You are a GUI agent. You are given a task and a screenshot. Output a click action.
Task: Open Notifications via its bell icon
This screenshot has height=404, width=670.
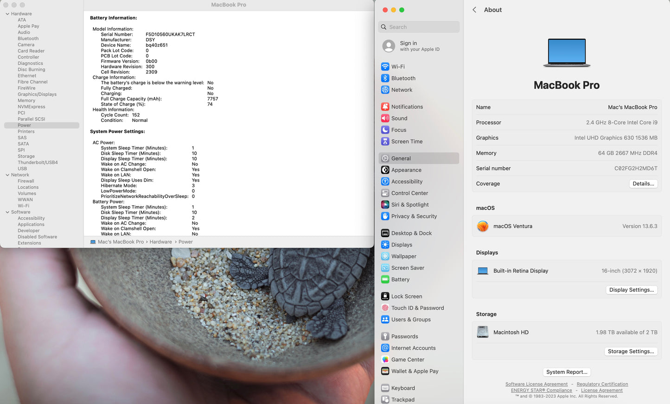coord(385,107)
